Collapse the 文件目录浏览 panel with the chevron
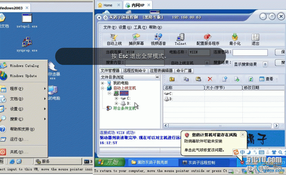 click(x=158, y=77)
